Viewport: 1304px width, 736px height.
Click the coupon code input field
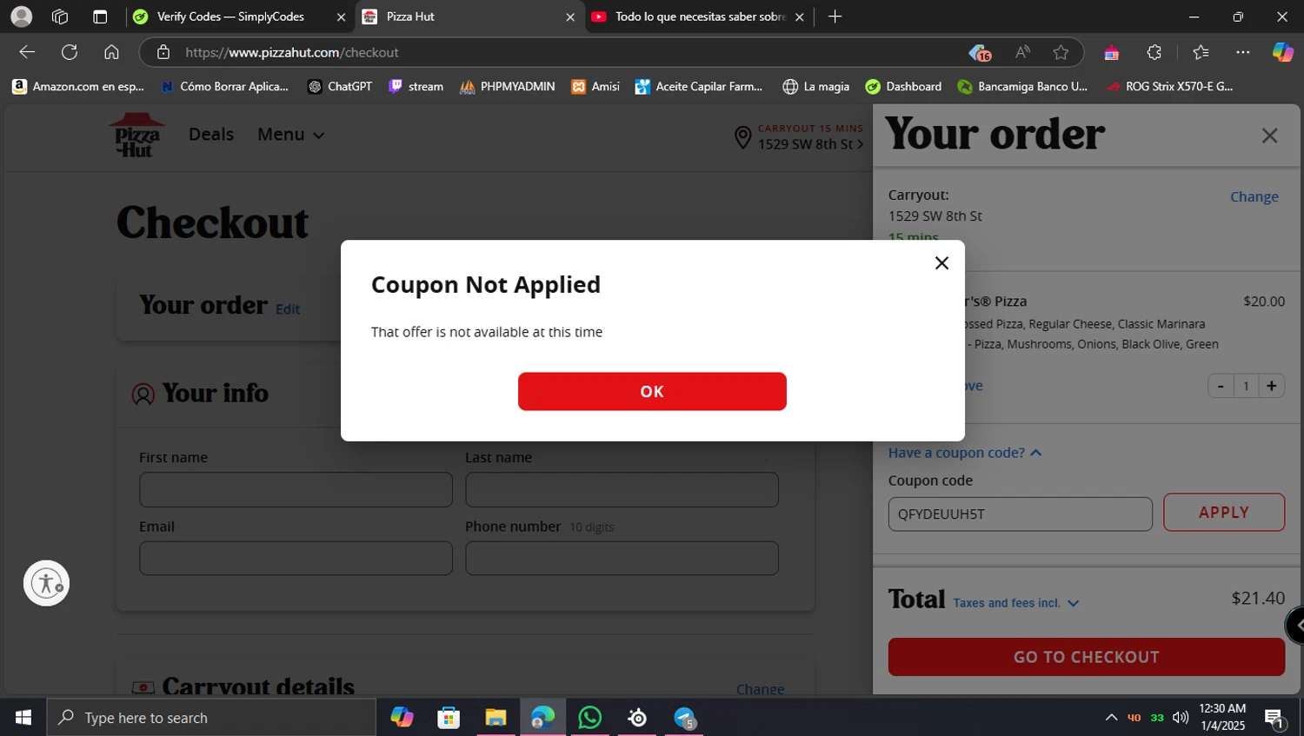click(x=1020, y=514)
